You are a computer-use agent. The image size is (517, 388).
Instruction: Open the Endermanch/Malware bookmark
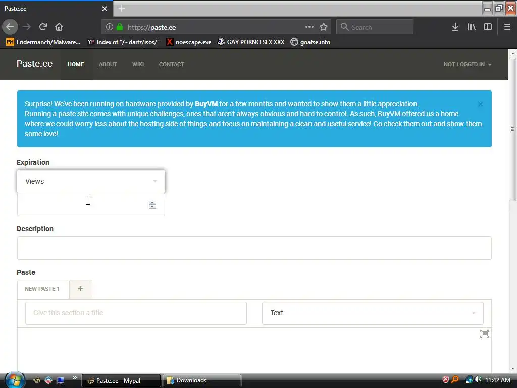point(43,42)
